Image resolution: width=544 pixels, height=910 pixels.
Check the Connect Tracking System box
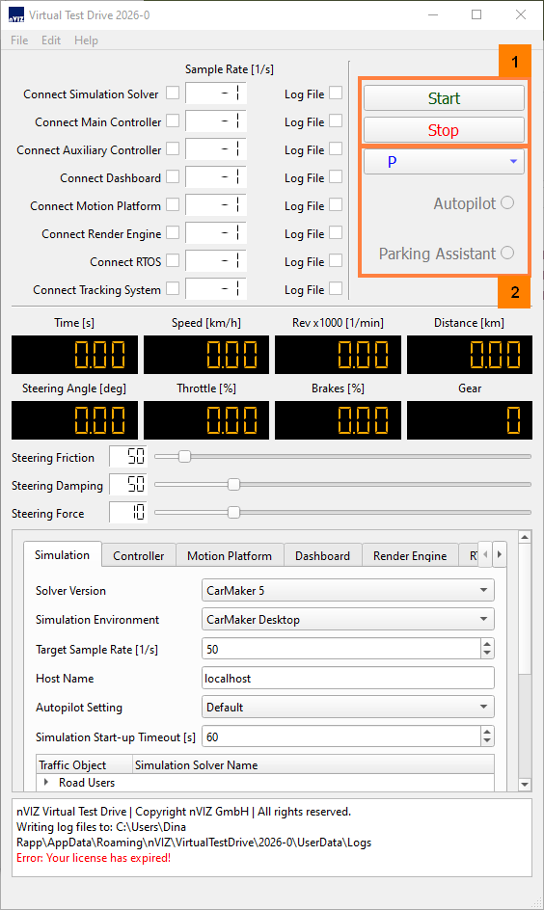pyautogui.click(x=173, y=288)
